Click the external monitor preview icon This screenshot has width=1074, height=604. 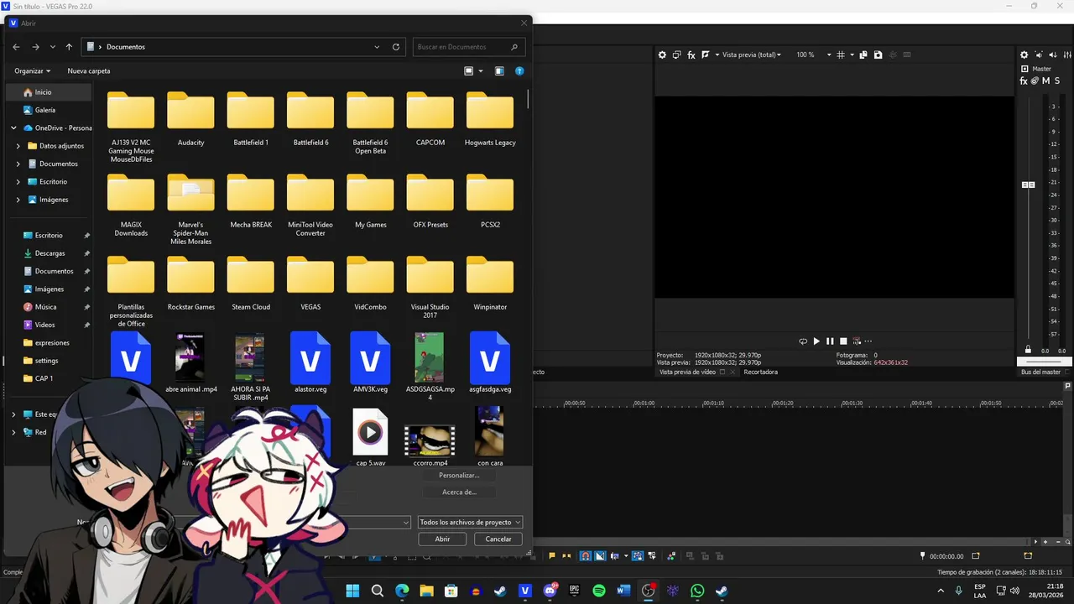(676, 55)
